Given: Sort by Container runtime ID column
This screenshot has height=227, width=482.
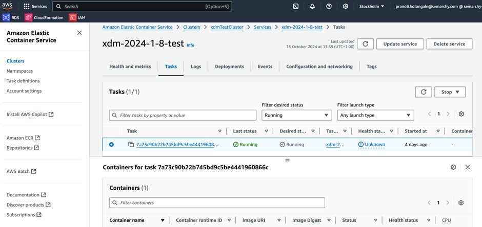Looking at the screenshot, I should [229, 220].
